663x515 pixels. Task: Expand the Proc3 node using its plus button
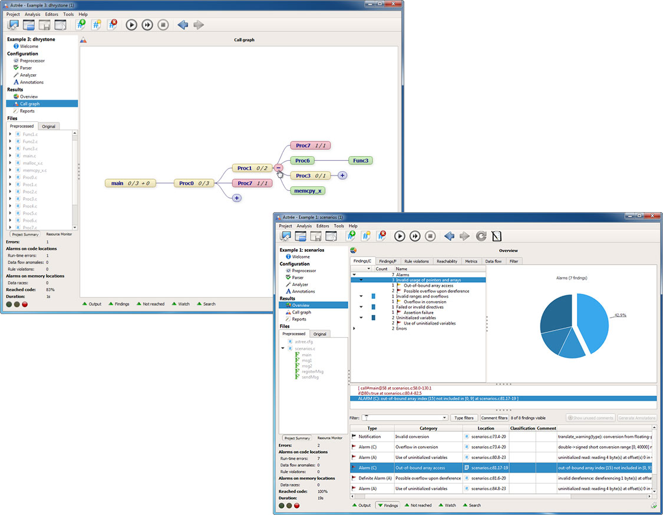(x=342, y=175)
